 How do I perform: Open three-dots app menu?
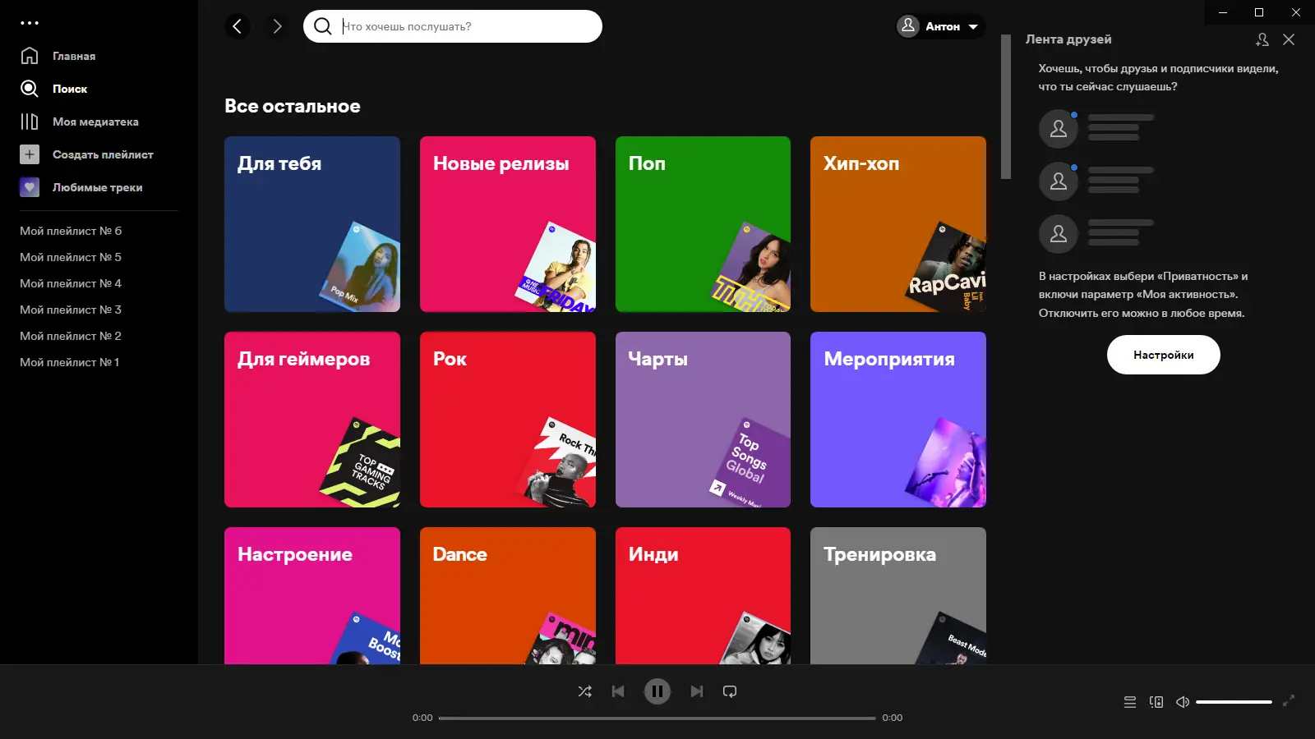click(x=30, y=23)
